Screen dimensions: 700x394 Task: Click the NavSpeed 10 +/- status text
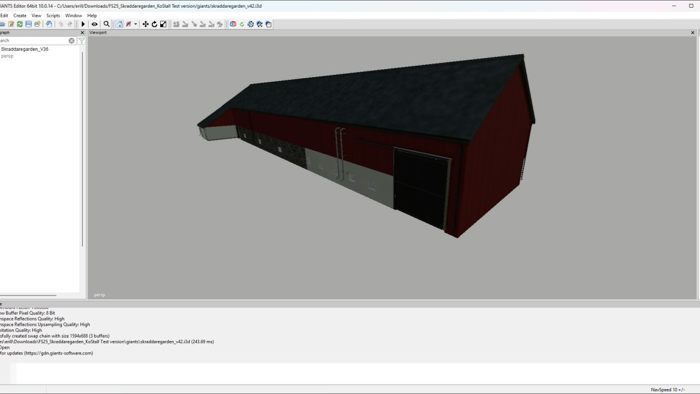(x=668, y=390)
